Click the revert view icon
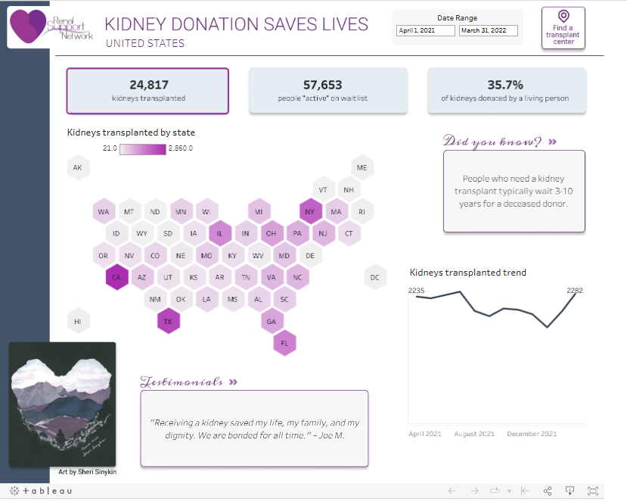 point(525,491)
